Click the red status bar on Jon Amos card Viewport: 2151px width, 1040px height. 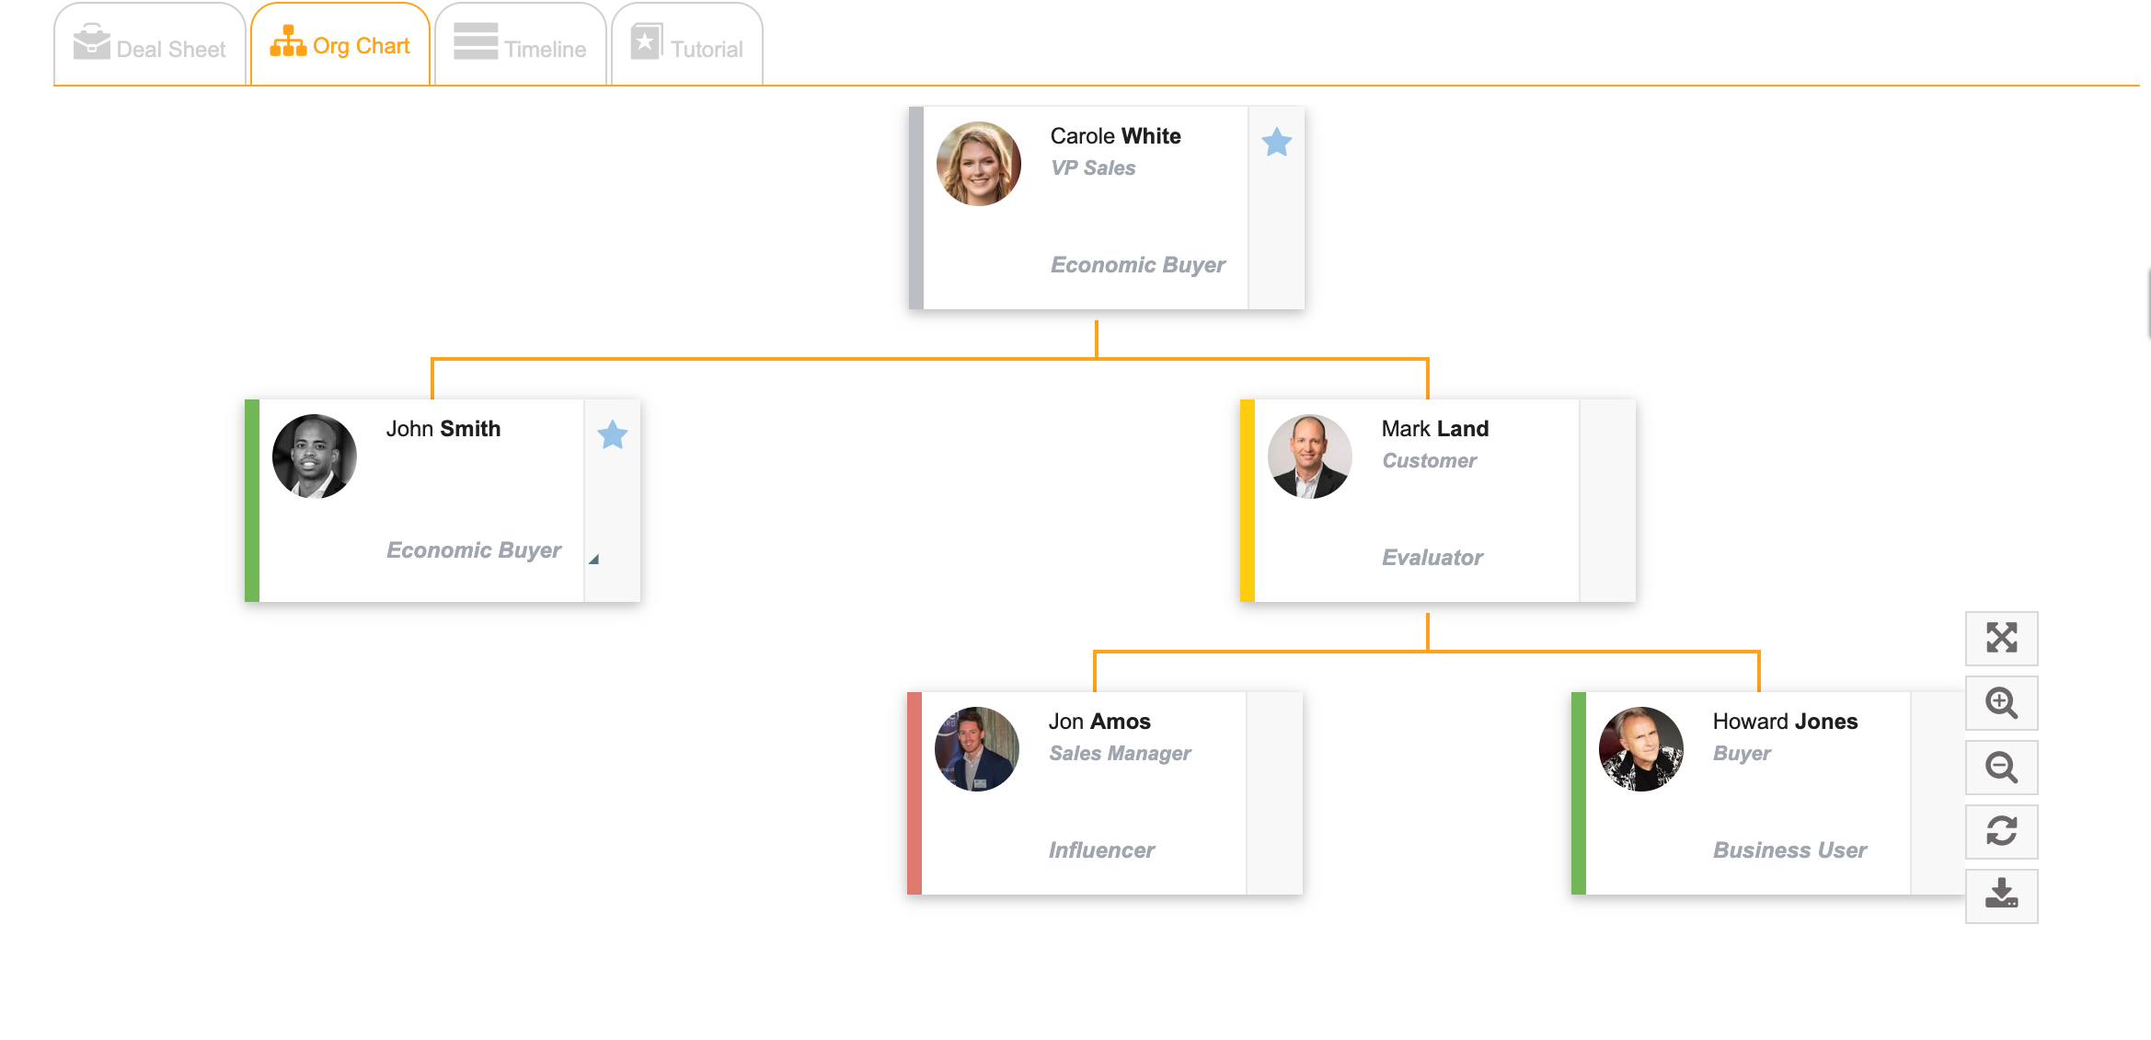coord(914,793)
